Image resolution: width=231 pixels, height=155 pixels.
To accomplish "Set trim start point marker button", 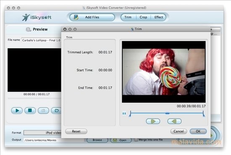I will 153,121.
